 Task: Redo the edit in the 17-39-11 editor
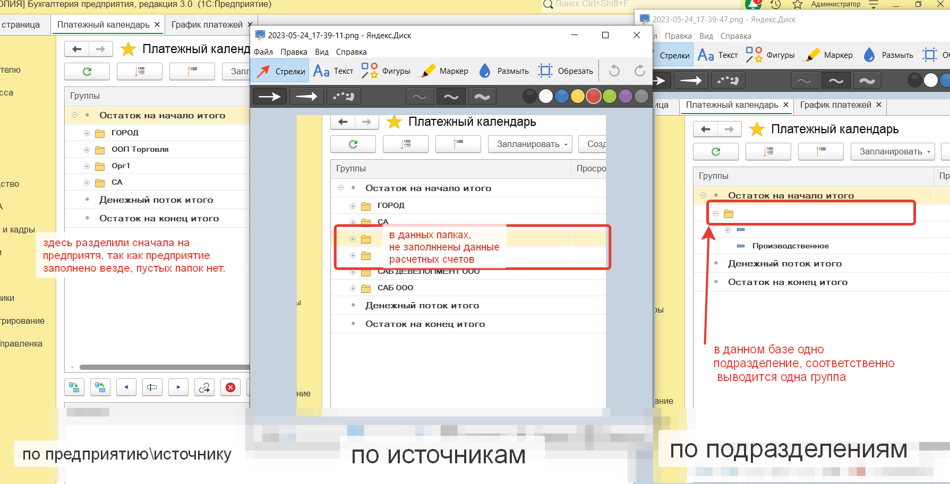coord(640,71)
